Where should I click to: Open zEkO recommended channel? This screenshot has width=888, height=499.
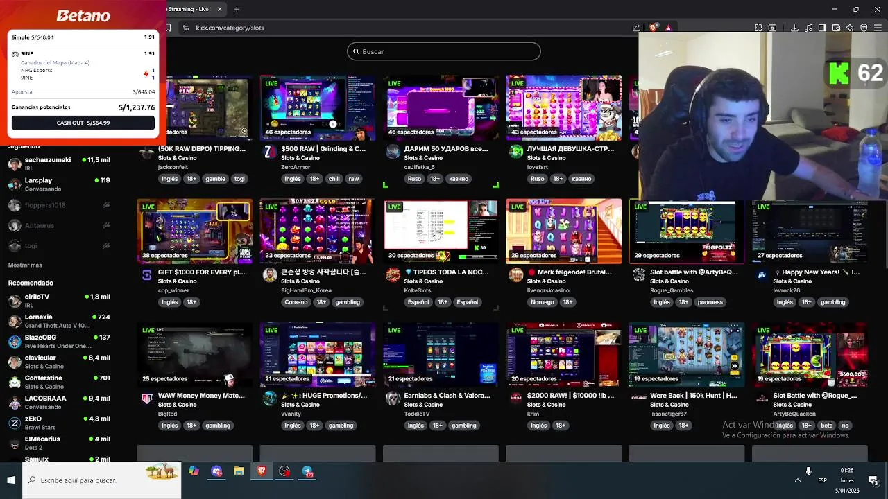59,423
